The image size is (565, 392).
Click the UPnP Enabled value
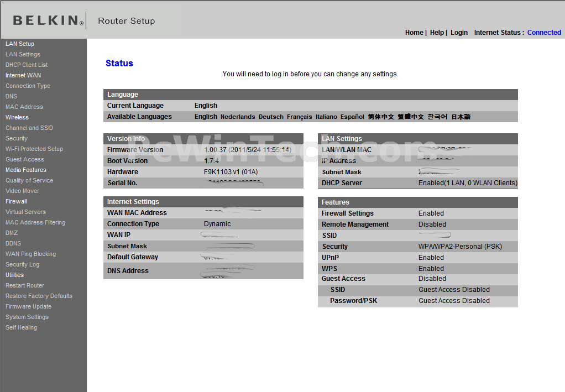[x=431, y=258]
